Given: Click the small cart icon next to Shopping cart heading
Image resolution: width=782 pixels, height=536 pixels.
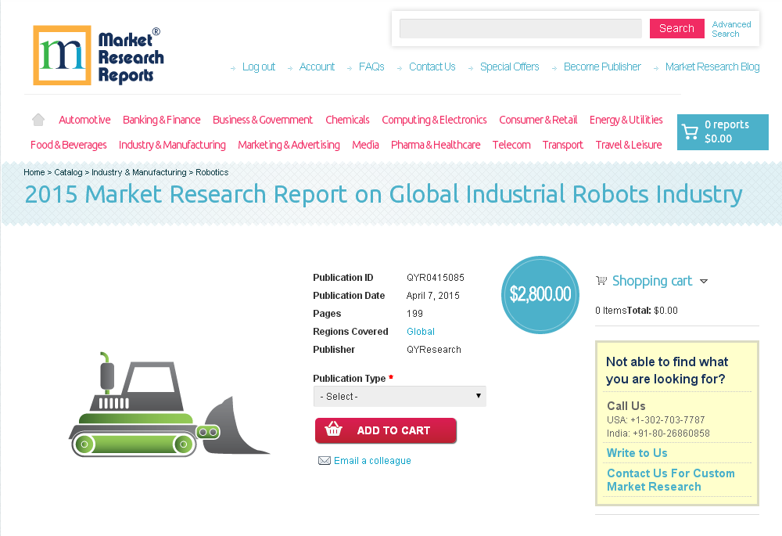Looking at the screenshot, I should (601, 280).
